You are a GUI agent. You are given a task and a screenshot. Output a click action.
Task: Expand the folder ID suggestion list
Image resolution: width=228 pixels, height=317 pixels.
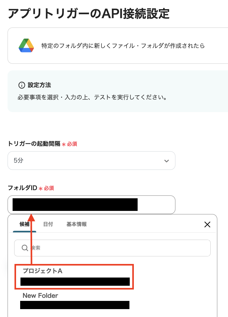(91, 205)
